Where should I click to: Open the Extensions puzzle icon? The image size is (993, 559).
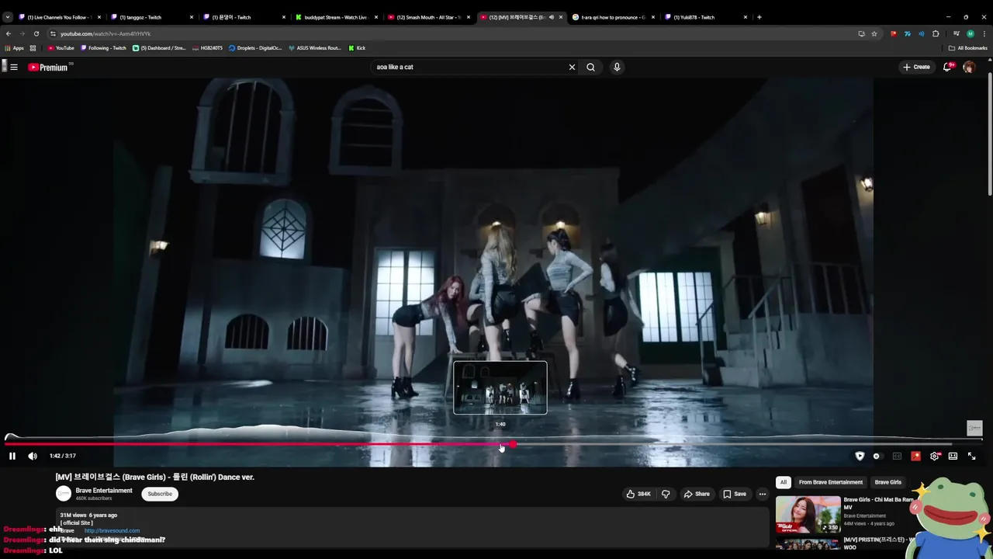tap(936, 33)
